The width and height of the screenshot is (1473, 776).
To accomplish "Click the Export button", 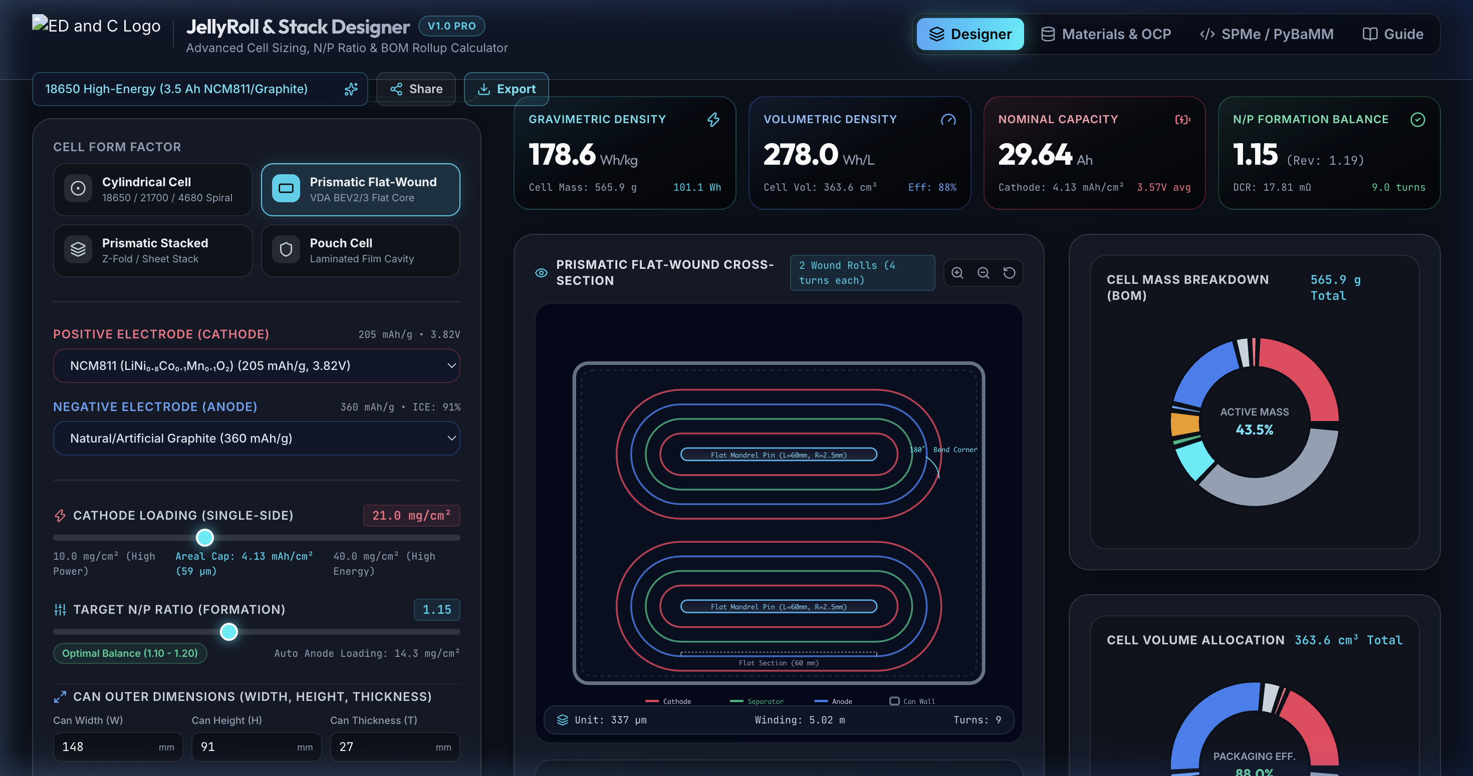I will (x=506, y=89).
